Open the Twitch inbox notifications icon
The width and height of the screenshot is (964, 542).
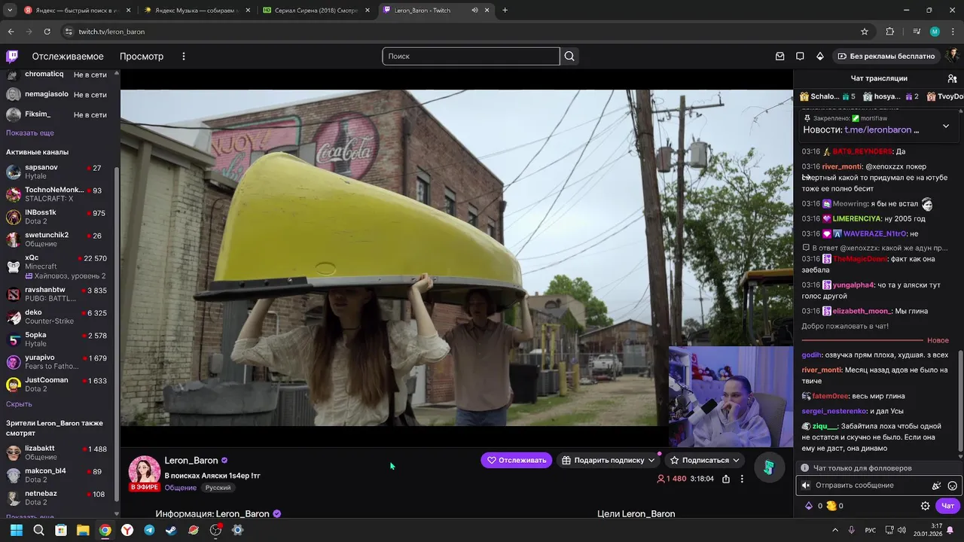pos(780,56)
